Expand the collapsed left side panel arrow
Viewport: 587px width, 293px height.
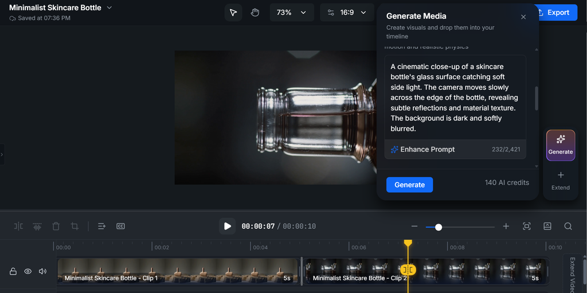click(2, 154)
